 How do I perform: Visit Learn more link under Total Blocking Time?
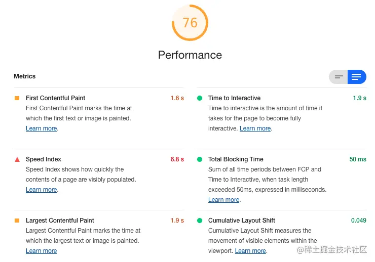click(x=223, y=200)
